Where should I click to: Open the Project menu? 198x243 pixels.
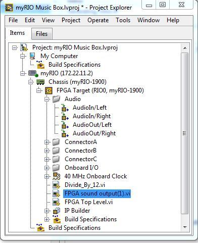[71, 20]
